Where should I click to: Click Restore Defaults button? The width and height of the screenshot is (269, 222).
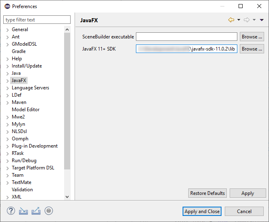(x=207, y=193)
